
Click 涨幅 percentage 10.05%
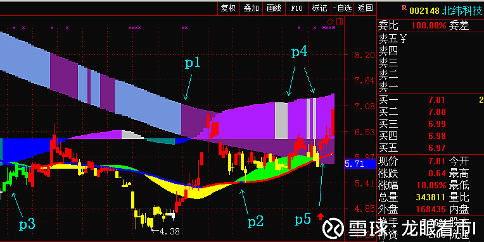(x=431, y=185)
